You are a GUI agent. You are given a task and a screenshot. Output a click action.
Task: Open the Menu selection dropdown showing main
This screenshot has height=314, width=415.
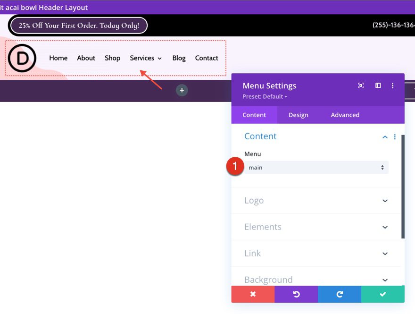click(x=316, y=167)
